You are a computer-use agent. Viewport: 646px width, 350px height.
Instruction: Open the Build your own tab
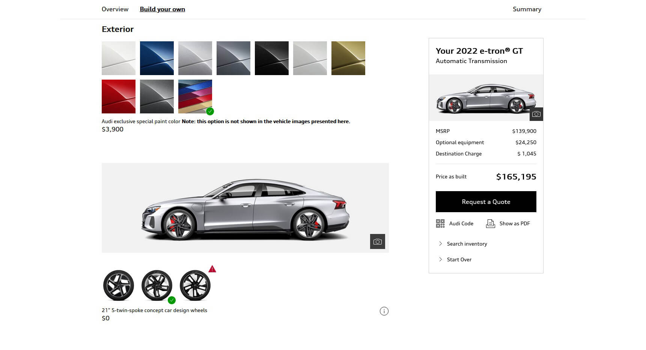pyautogui.click(x=162, y=9)
